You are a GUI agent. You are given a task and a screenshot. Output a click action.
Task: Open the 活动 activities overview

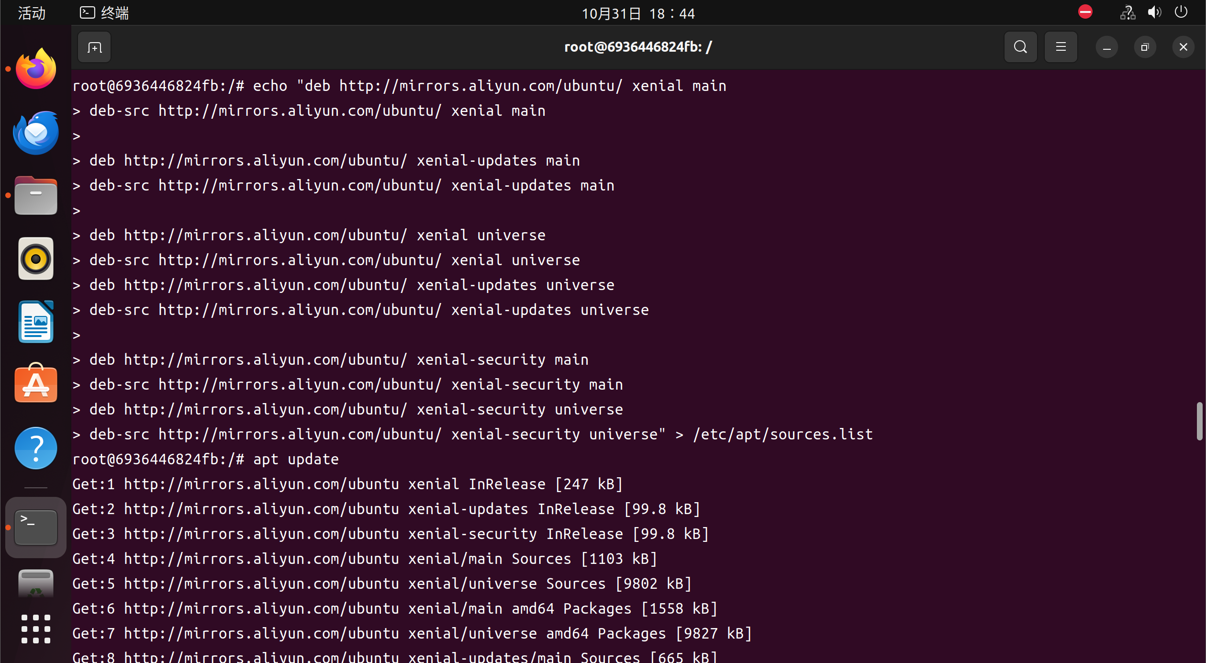point(32,13)
